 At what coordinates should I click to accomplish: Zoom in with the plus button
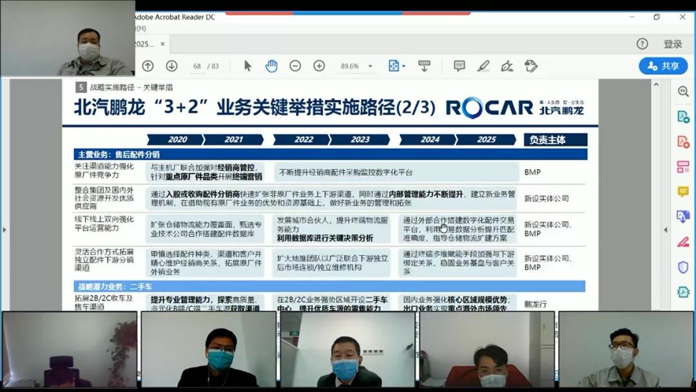coord(319,66)
